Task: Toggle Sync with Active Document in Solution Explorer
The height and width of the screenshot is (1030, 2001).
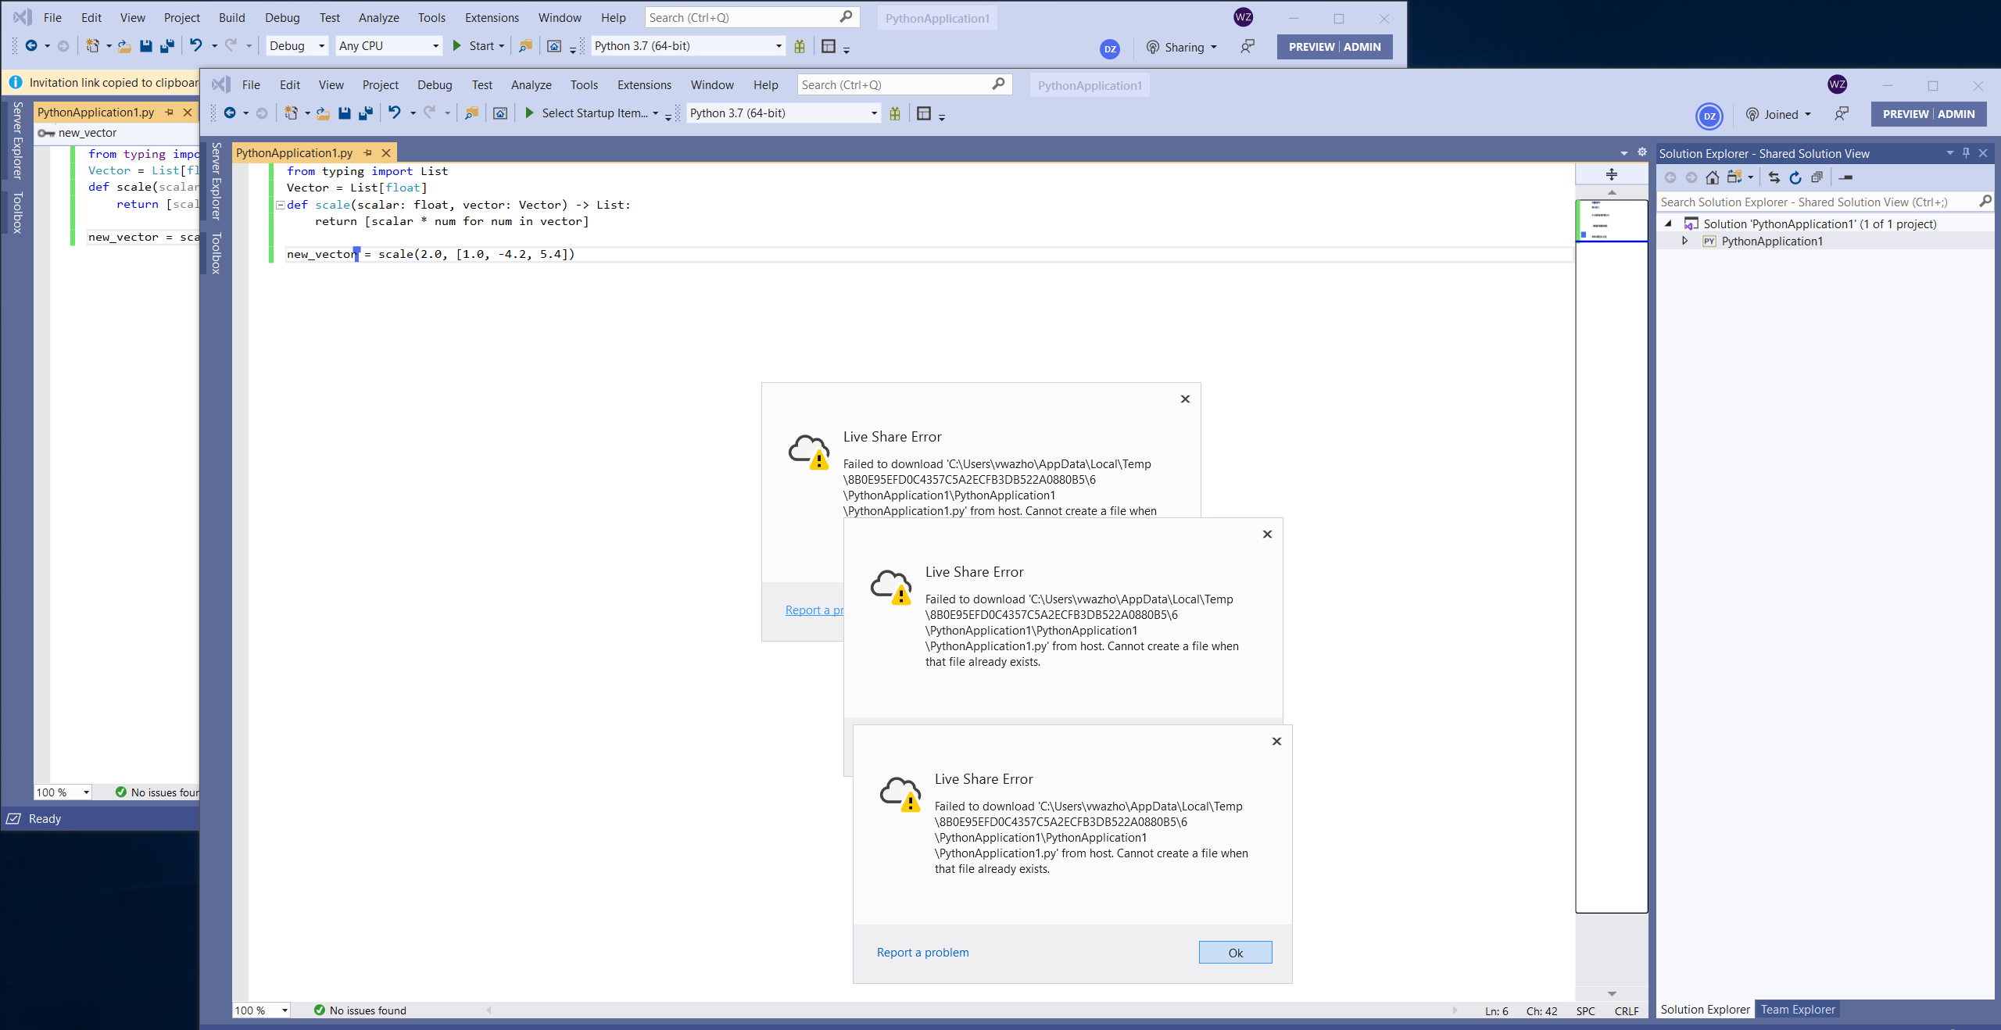Action: point(1773,177)
